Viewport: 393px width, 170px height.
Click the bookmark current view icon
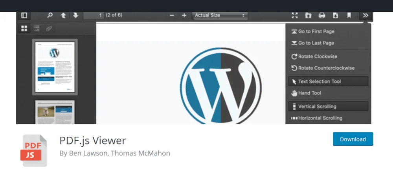point(349,16)
